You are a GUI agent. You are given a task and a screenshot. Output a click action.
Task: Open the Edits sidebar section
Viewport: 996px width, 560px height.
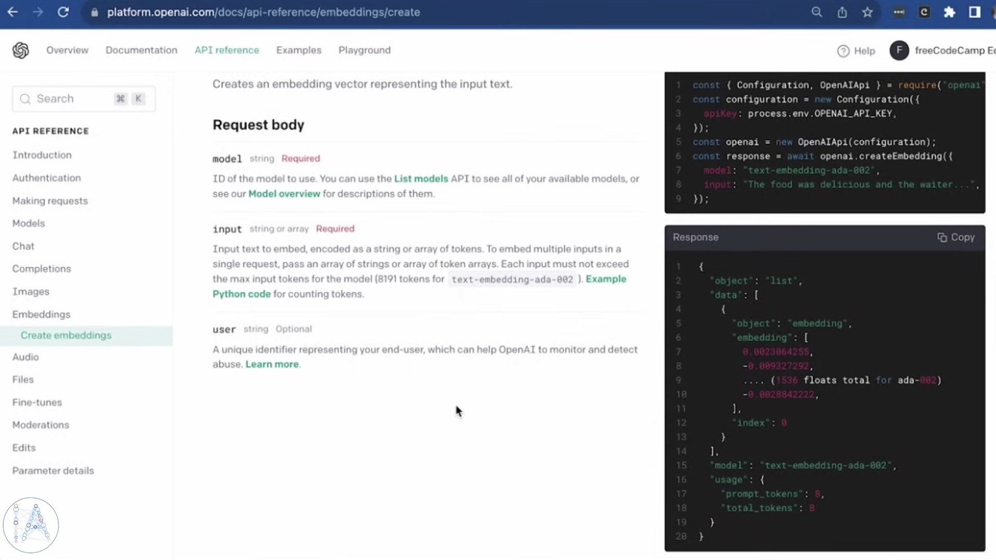pos(24,447)
